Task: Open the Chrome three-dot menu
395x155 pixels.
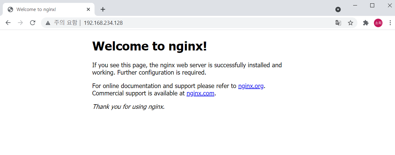Action: point(390,23)
